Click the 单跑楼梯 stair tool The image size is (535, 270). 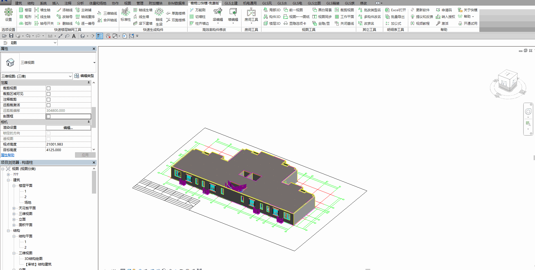click(176, 13)
